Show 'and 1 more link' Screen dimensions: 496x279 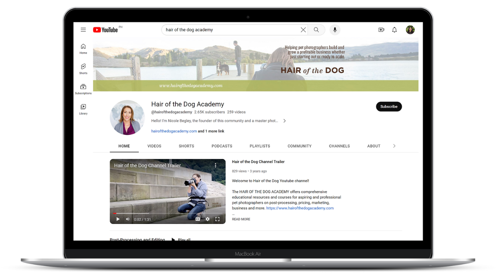tap(211, 131)
